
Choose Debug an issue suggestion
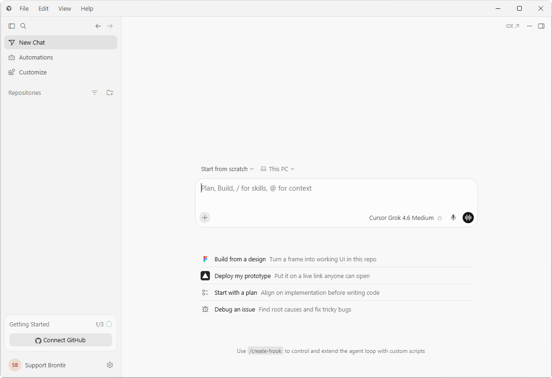click(x=336, y=310)
